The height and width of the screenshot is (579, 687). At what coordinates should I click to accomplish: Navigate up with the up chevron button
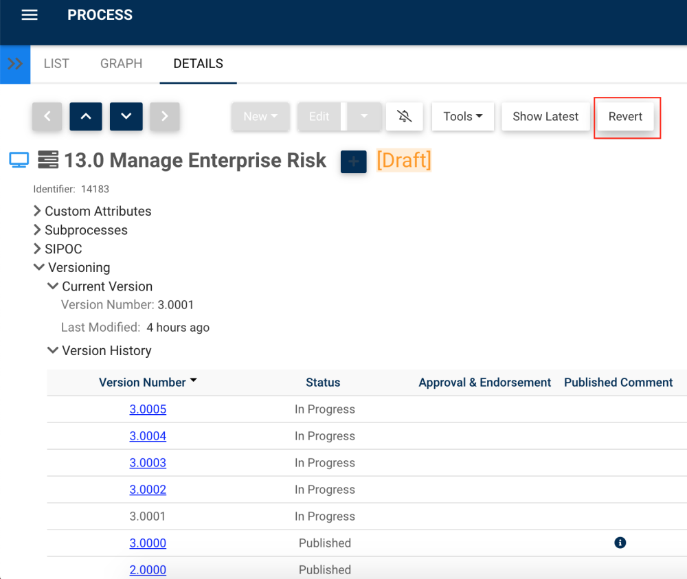(86, 117)
